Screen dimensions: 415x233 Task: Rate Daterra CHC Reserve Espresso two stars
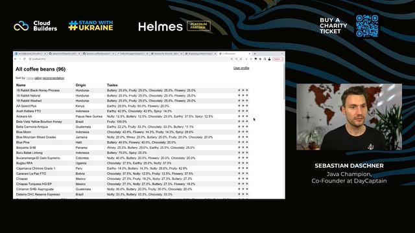point(243,194)
